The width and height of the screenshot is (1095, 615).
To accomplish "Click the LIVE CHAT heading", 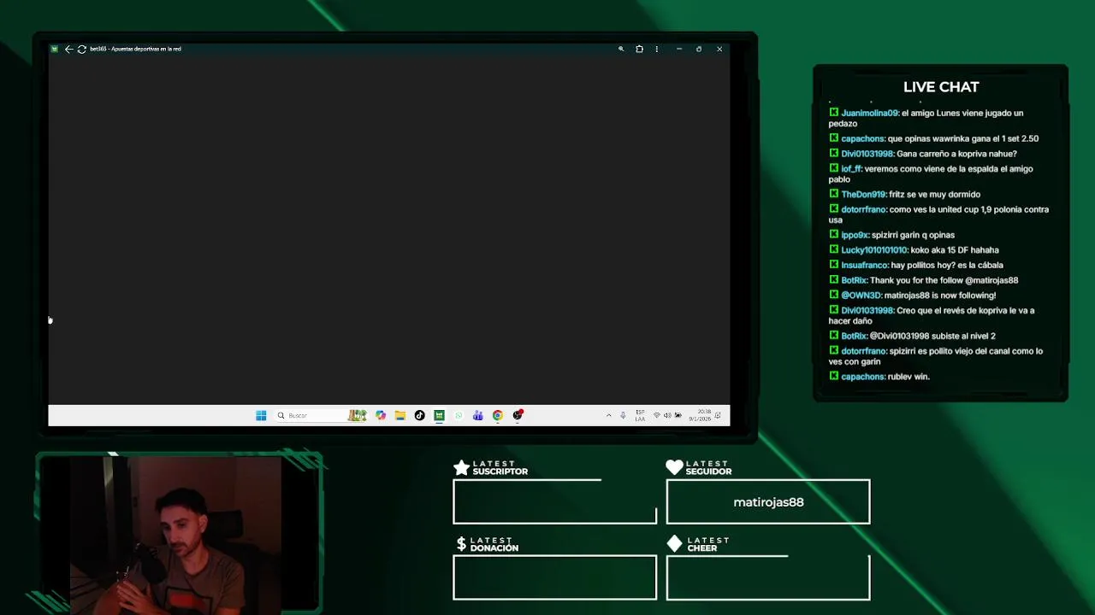I will 941,86.
